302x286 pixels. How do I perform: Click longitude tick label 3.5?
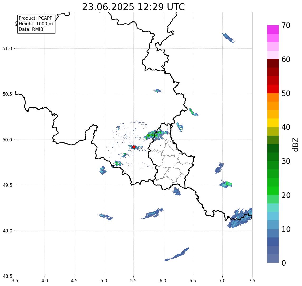[15, 281]
